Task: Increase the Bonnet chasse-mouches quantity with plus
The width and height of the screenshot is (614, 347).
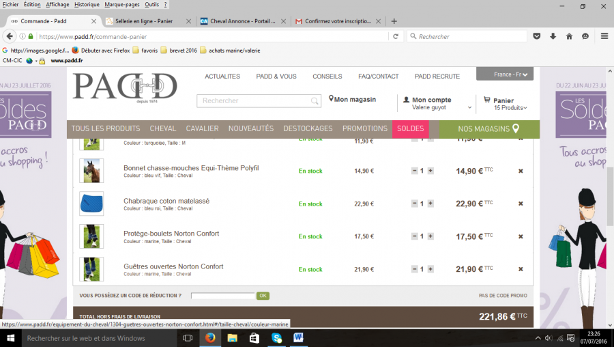Action: (430, 171)
